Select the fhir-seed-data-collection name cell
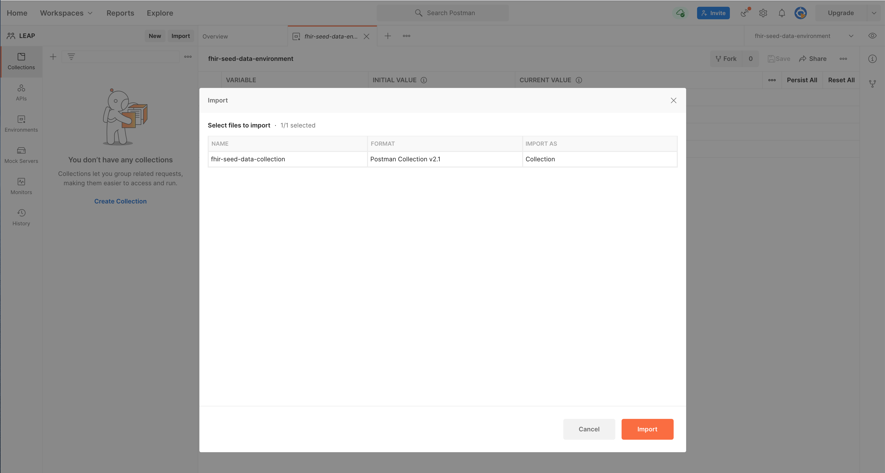Screen dimensions: 885x473 (288, 159)
